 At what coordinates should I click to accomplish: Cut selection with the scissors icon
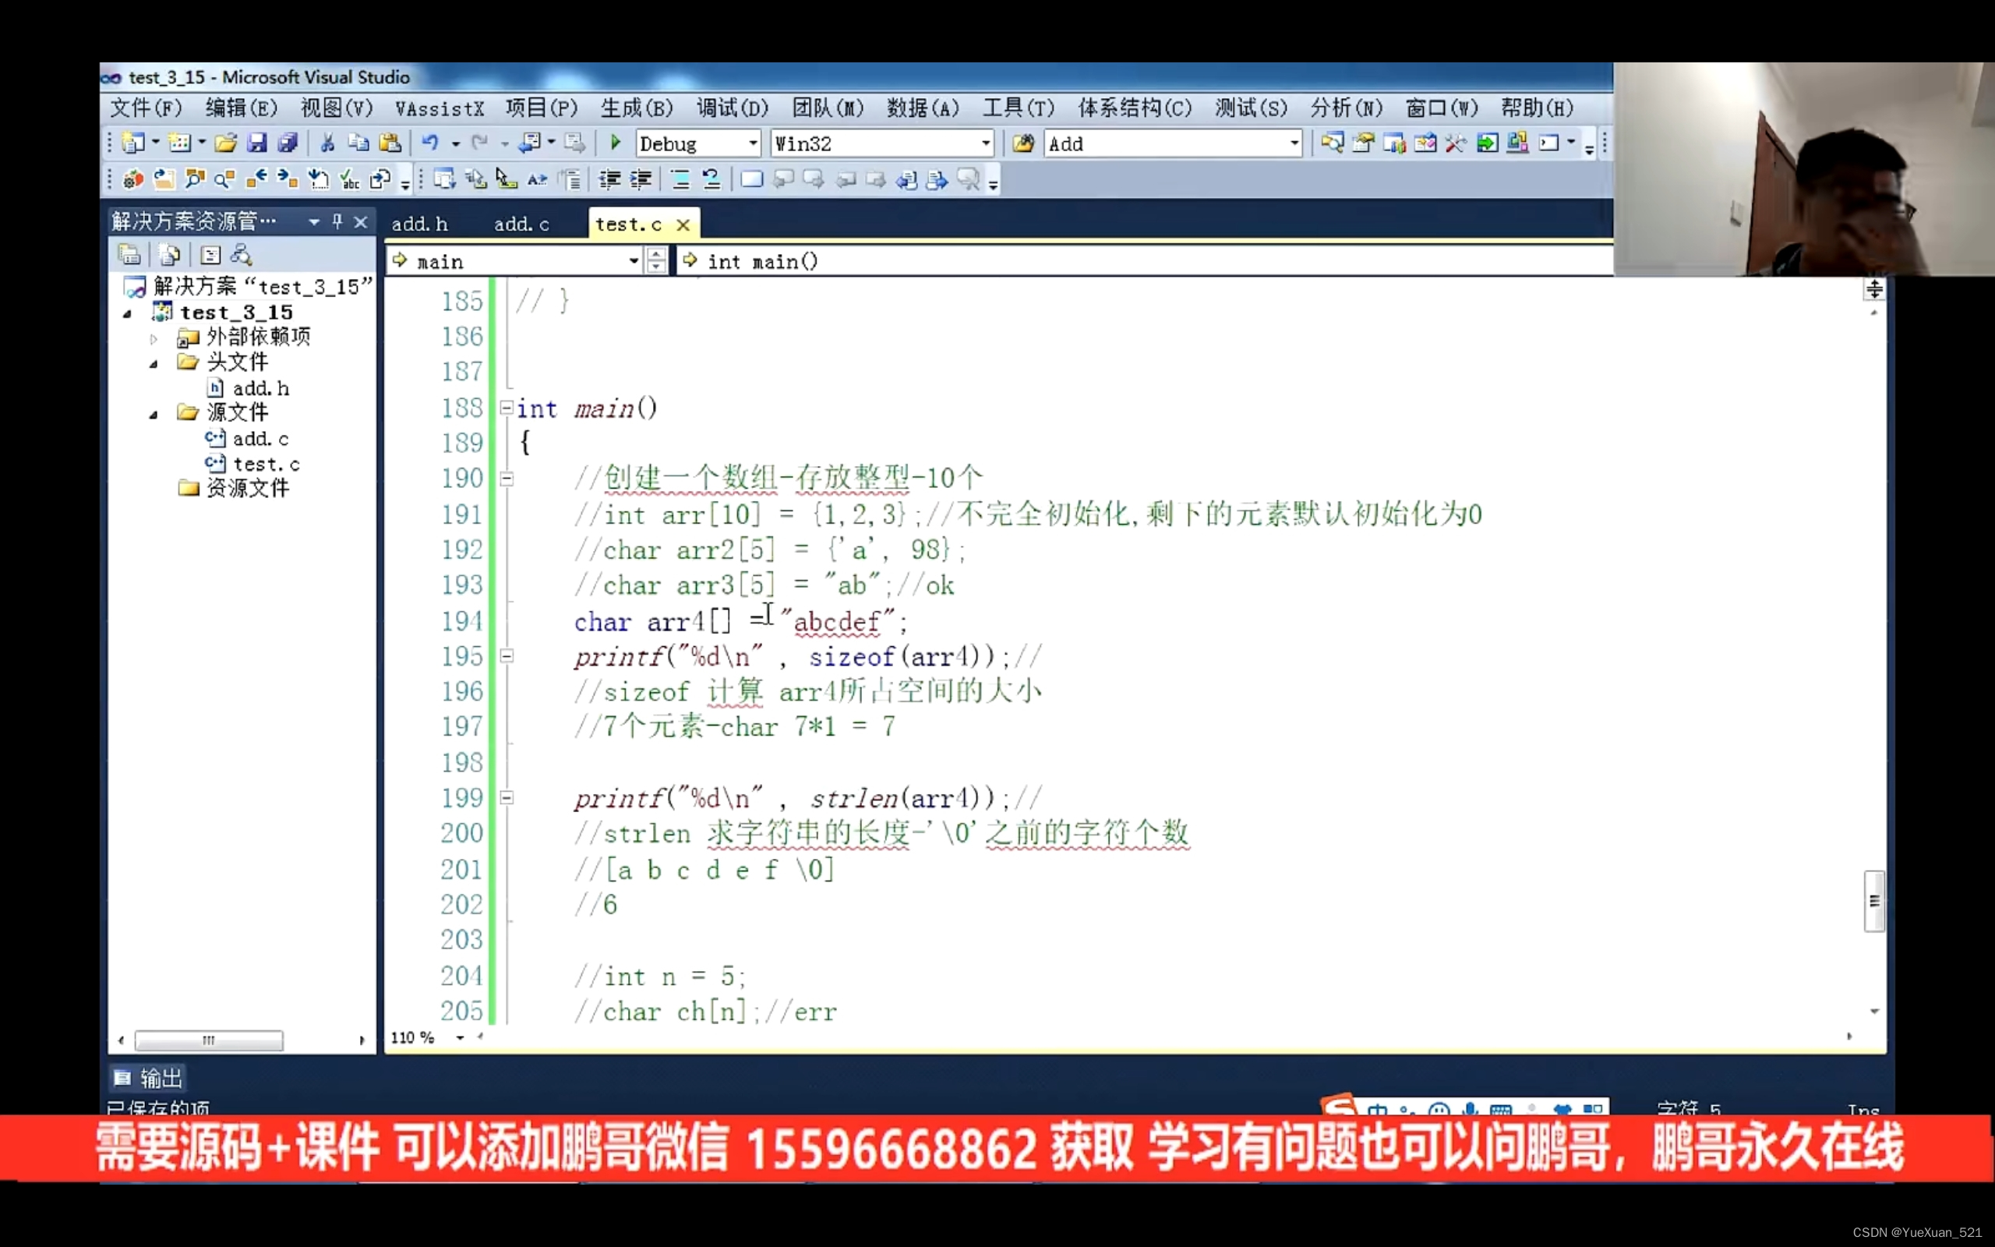pos(327,143)
